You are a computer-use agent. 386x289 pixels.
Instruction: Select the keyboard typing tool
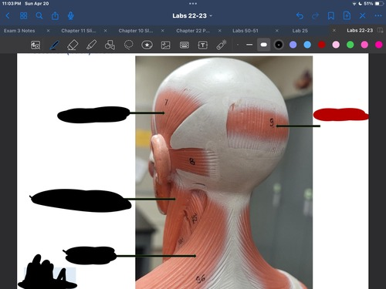coord(185,45)
